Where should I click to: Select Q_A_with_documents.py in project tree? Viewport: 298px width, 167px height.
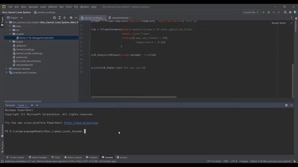(28, 61)
